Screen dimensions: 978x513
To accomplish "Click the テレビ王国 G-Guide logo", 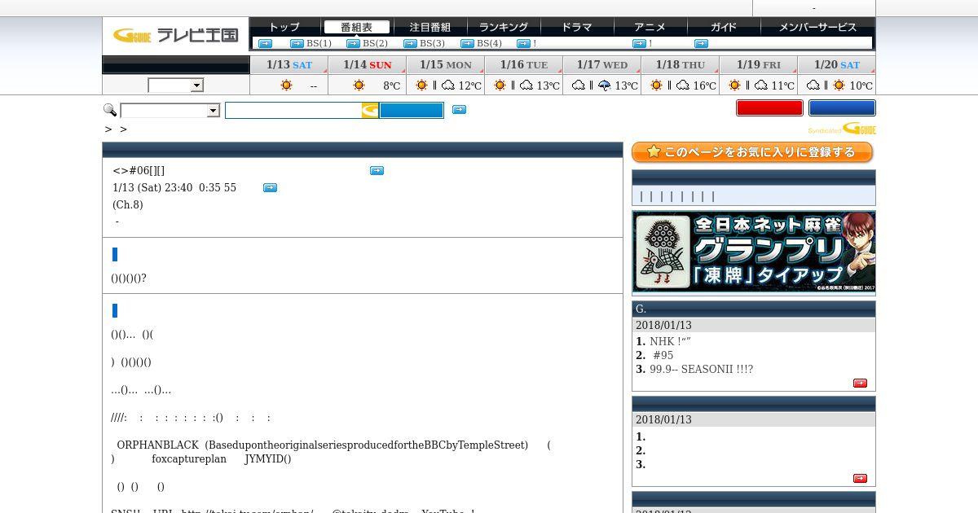I will pyautogui.click(x=175, y=35).
